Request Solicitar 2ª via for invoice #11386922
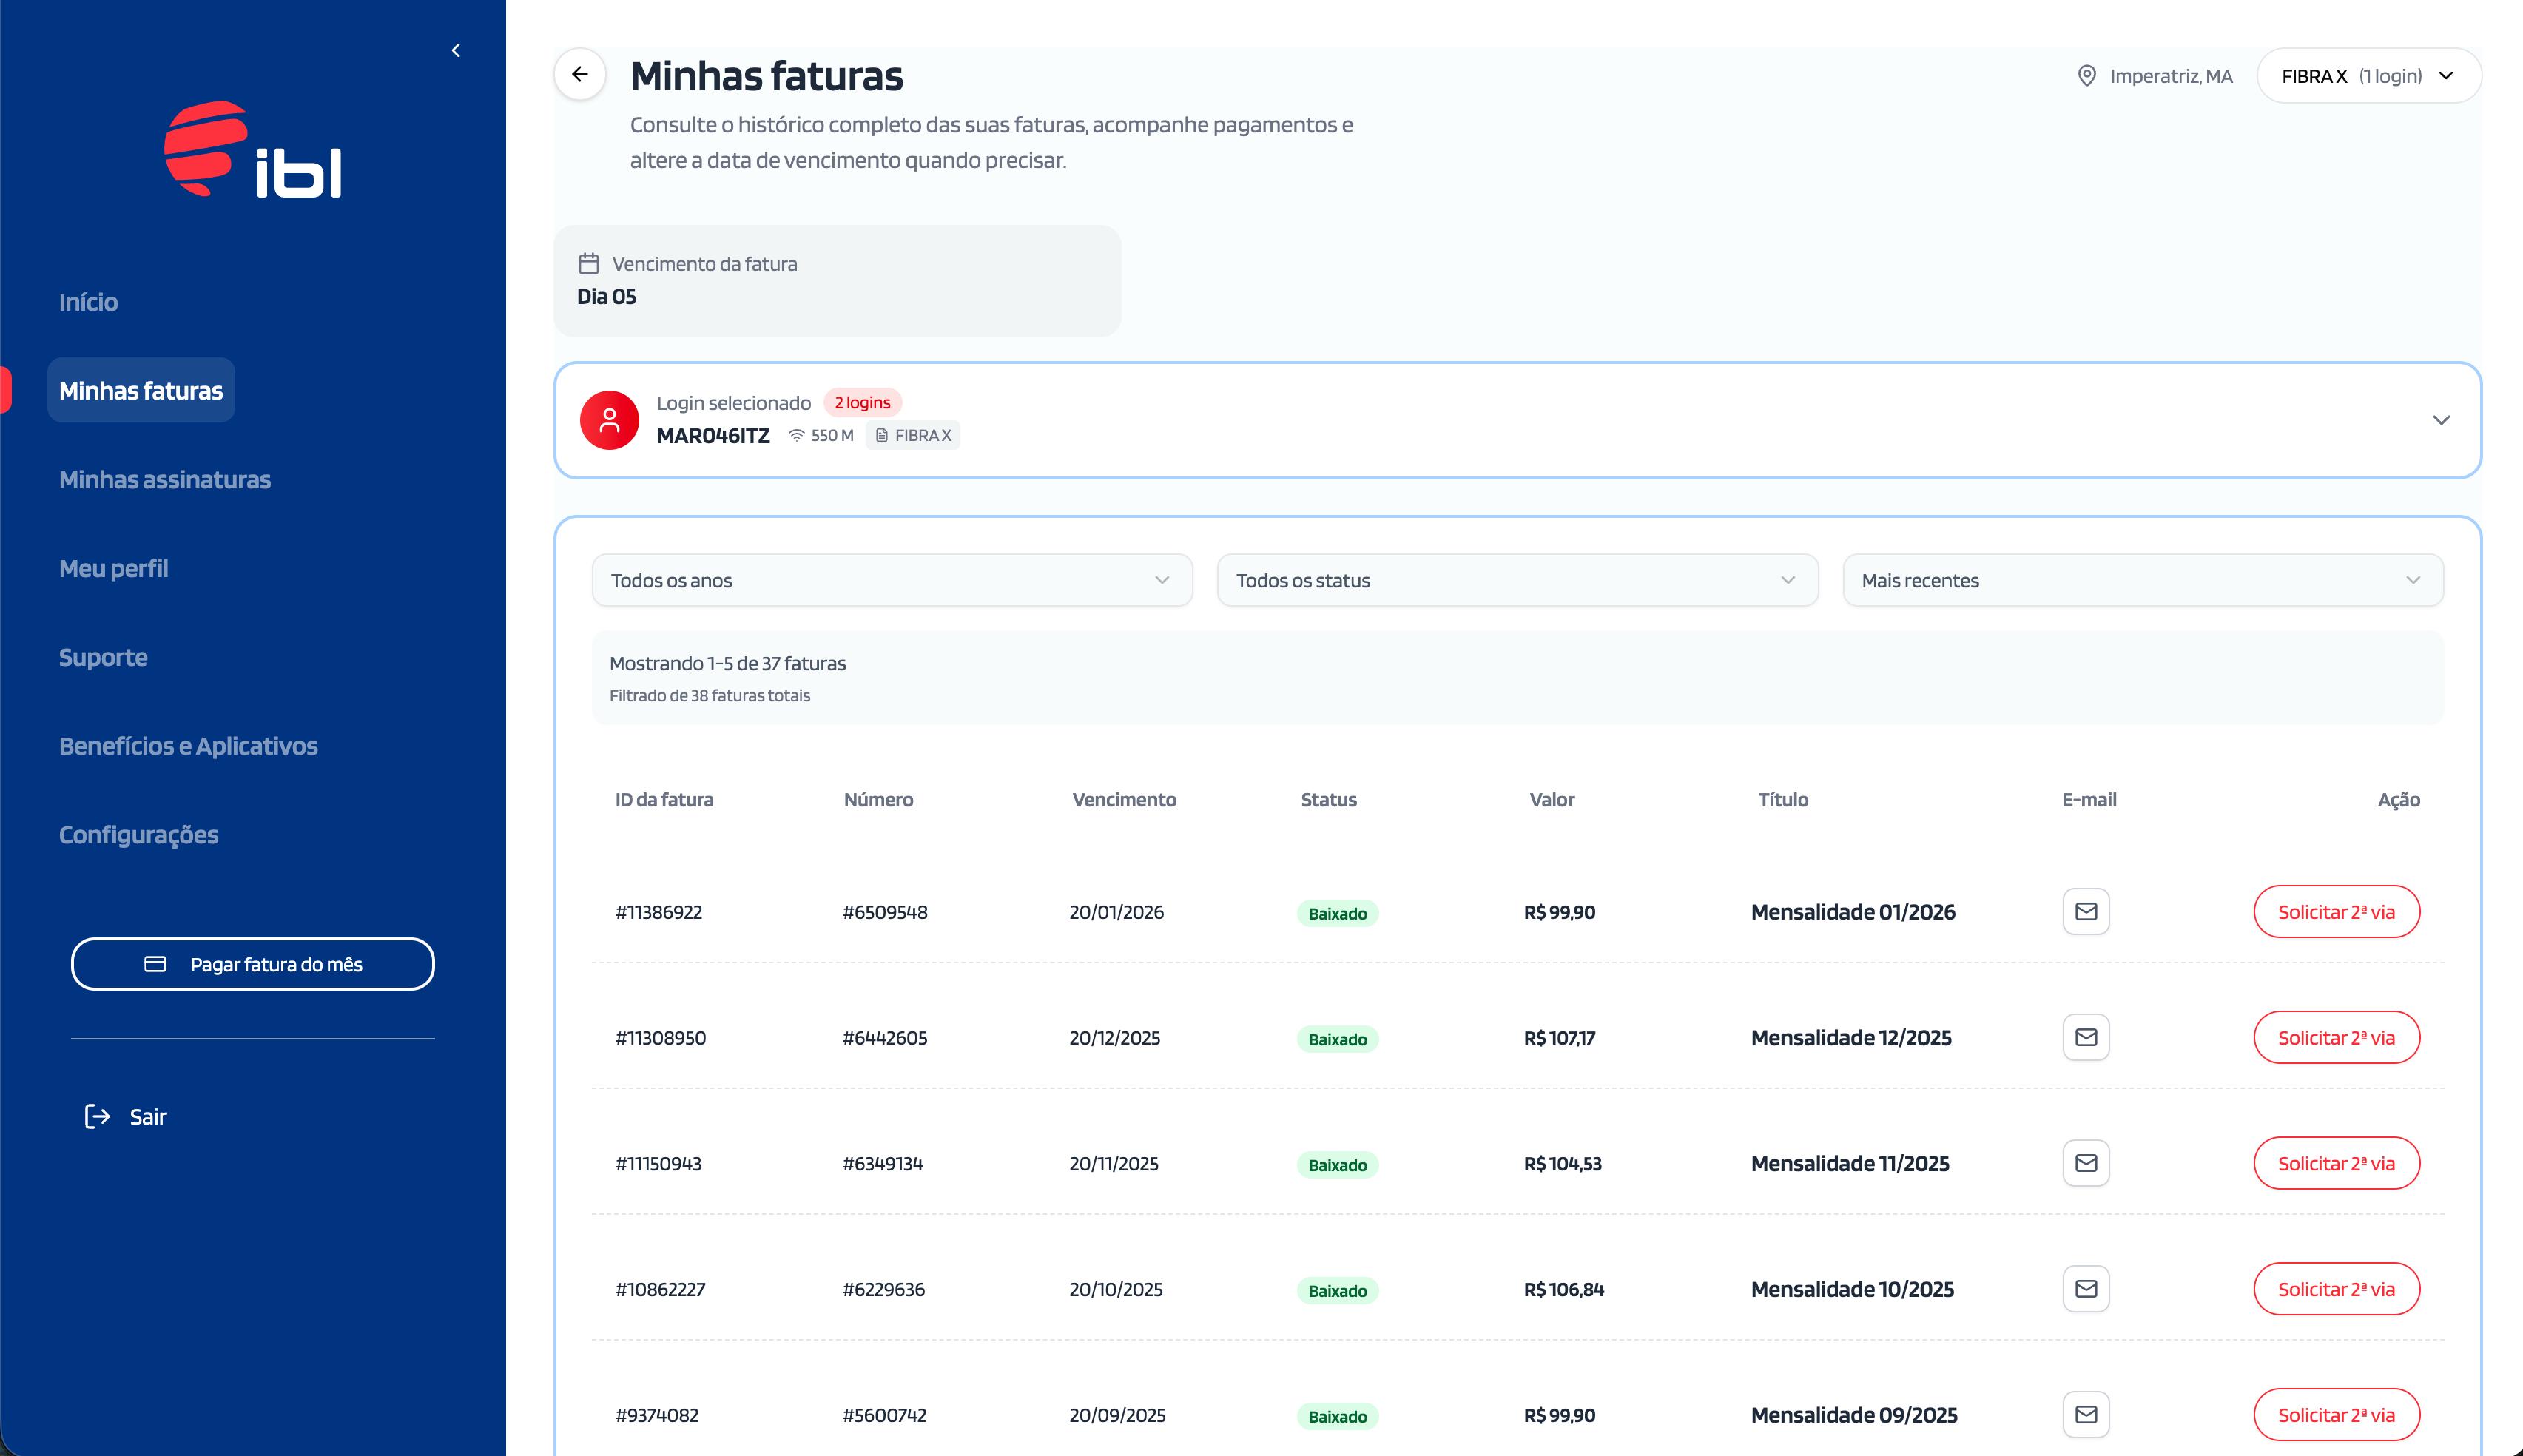Image resolution: width=2523 pixels, height=1456 pixels. tap(2335, 911)
